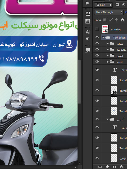The width and height of the screenshot is (127, 169).
Task: Open the Character panel icon
Action: [x=88, y=32]
